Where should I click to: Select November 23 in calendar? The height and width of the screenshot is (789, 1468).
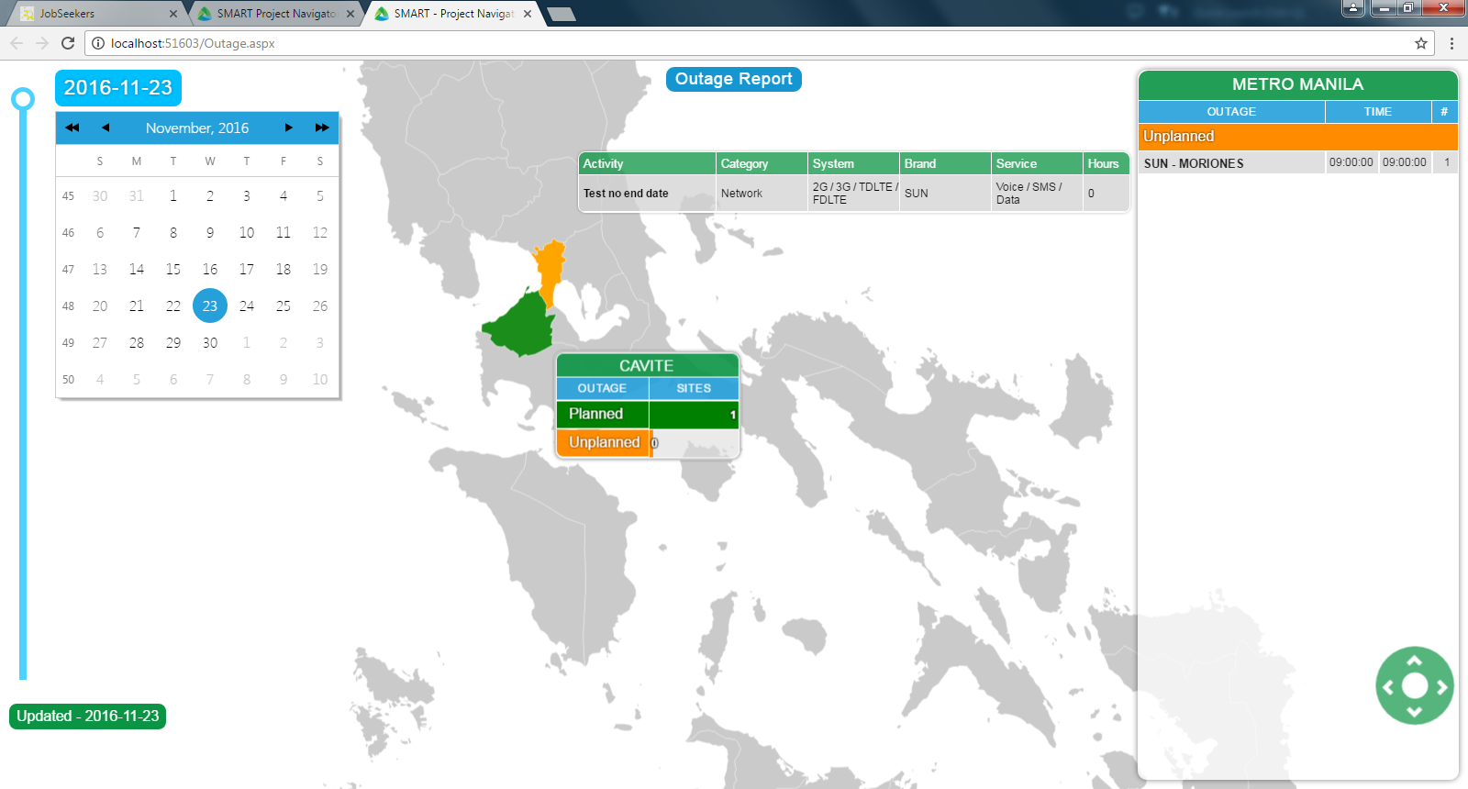click(210, 306)
